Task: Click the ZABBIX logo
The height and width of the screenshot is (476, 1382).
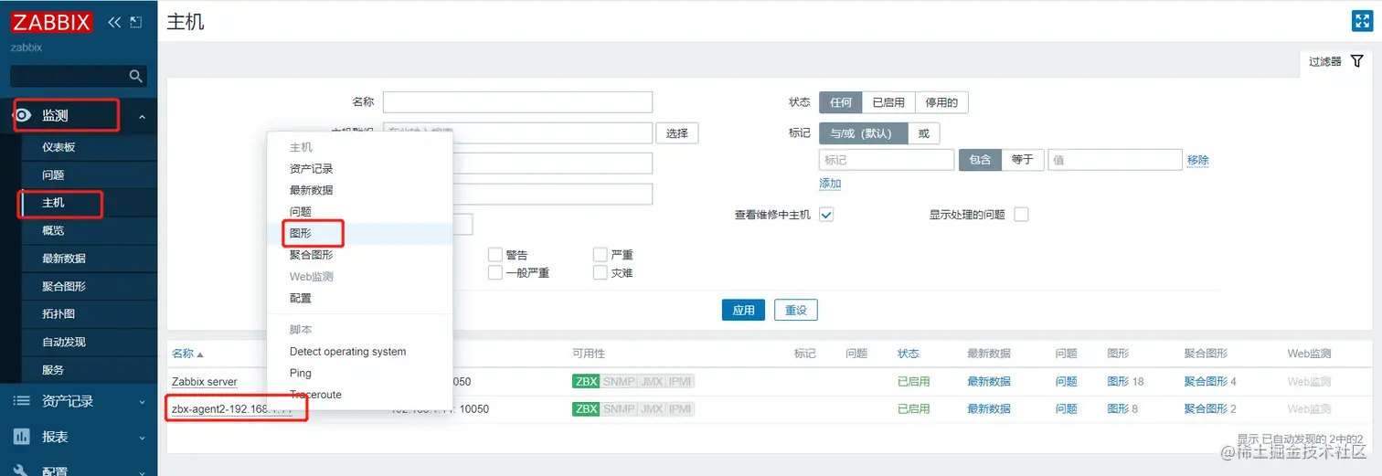Action: point(52,21)
